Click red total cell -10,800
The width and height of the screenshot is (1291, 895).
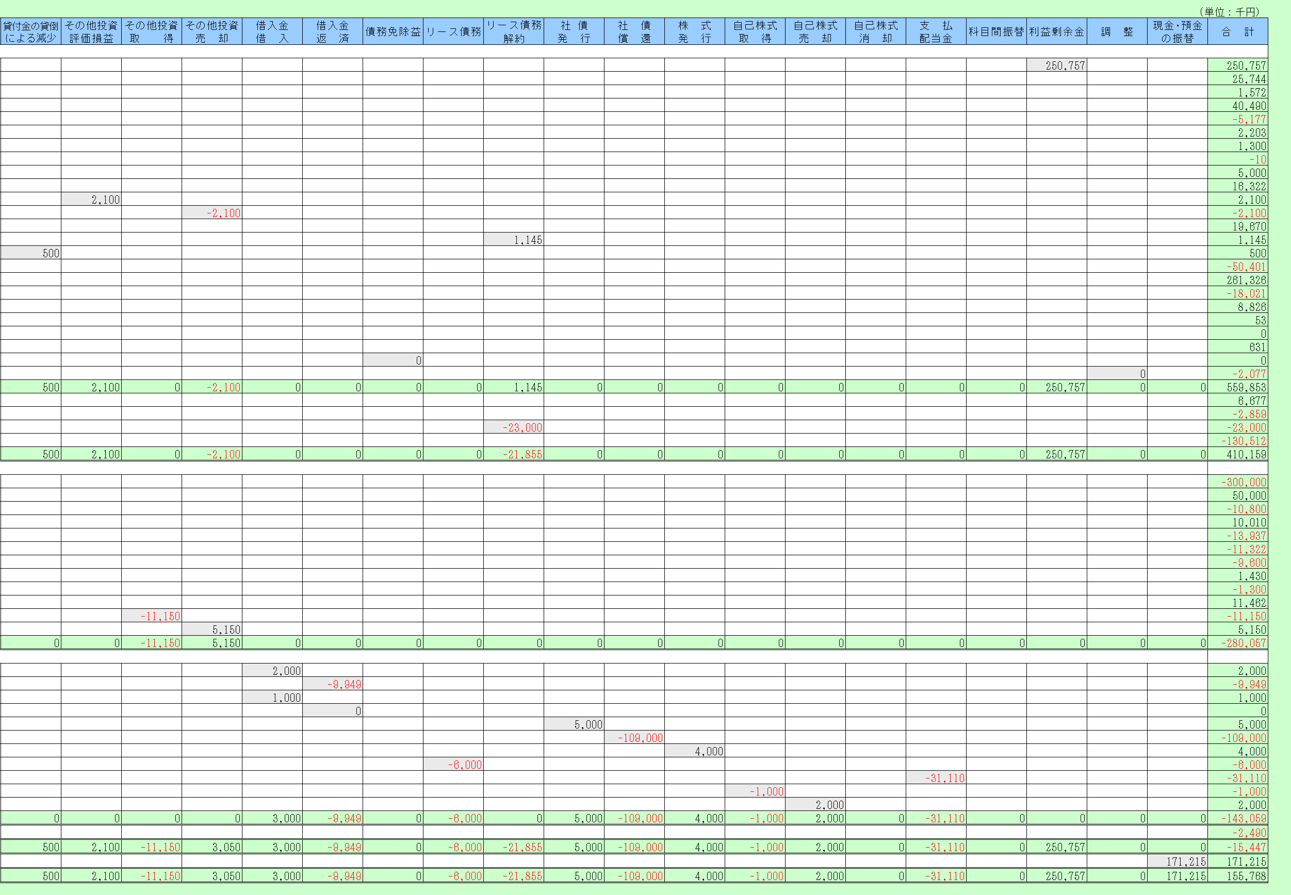[1238, 509]
